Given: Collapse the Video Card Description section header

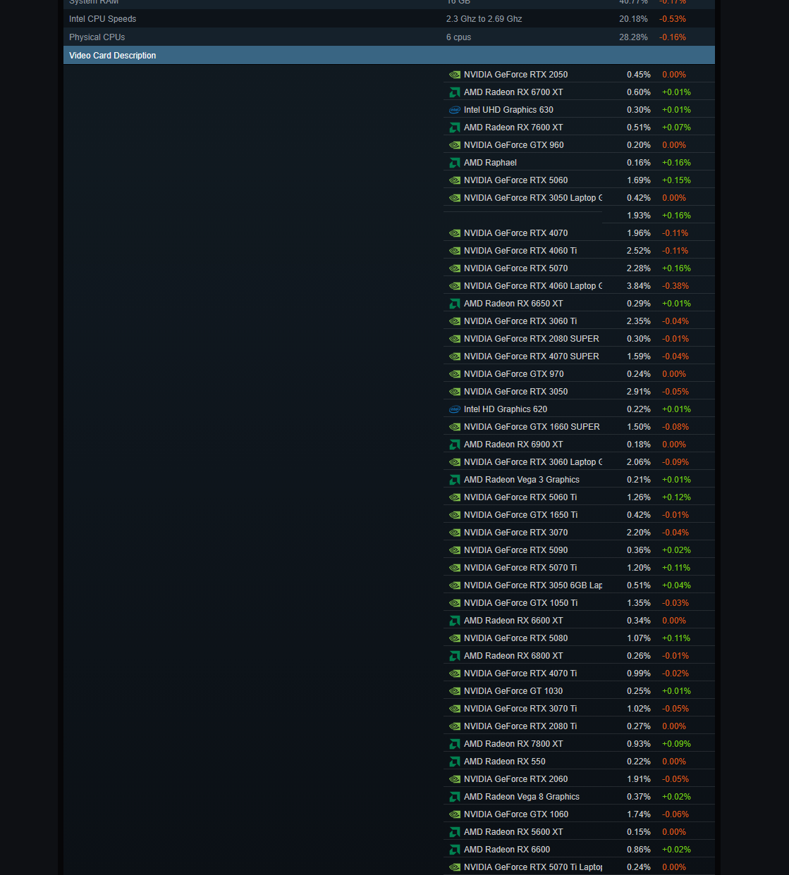Looking at the screenshot, I should point(389,56).
